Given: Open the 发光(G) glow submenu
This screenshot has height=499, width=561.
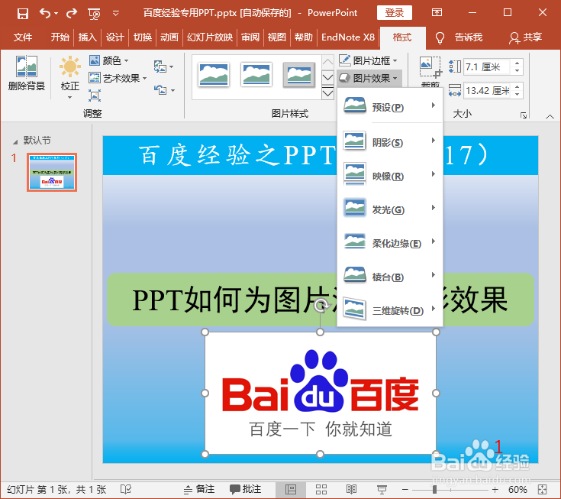Looking at the screenshot, I should pos(390,209).
